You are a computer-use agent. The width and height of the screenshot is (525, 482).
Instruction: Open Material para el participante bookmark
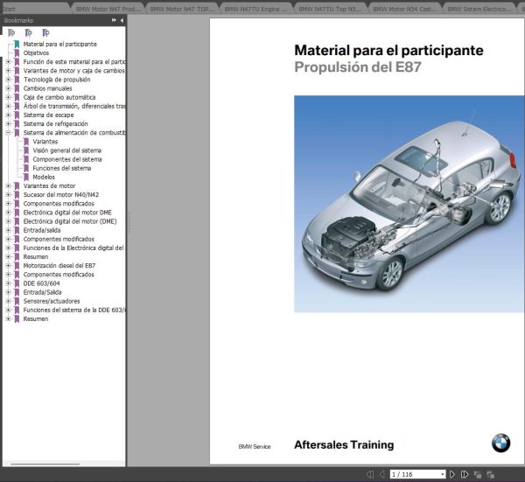click(59, 45)
